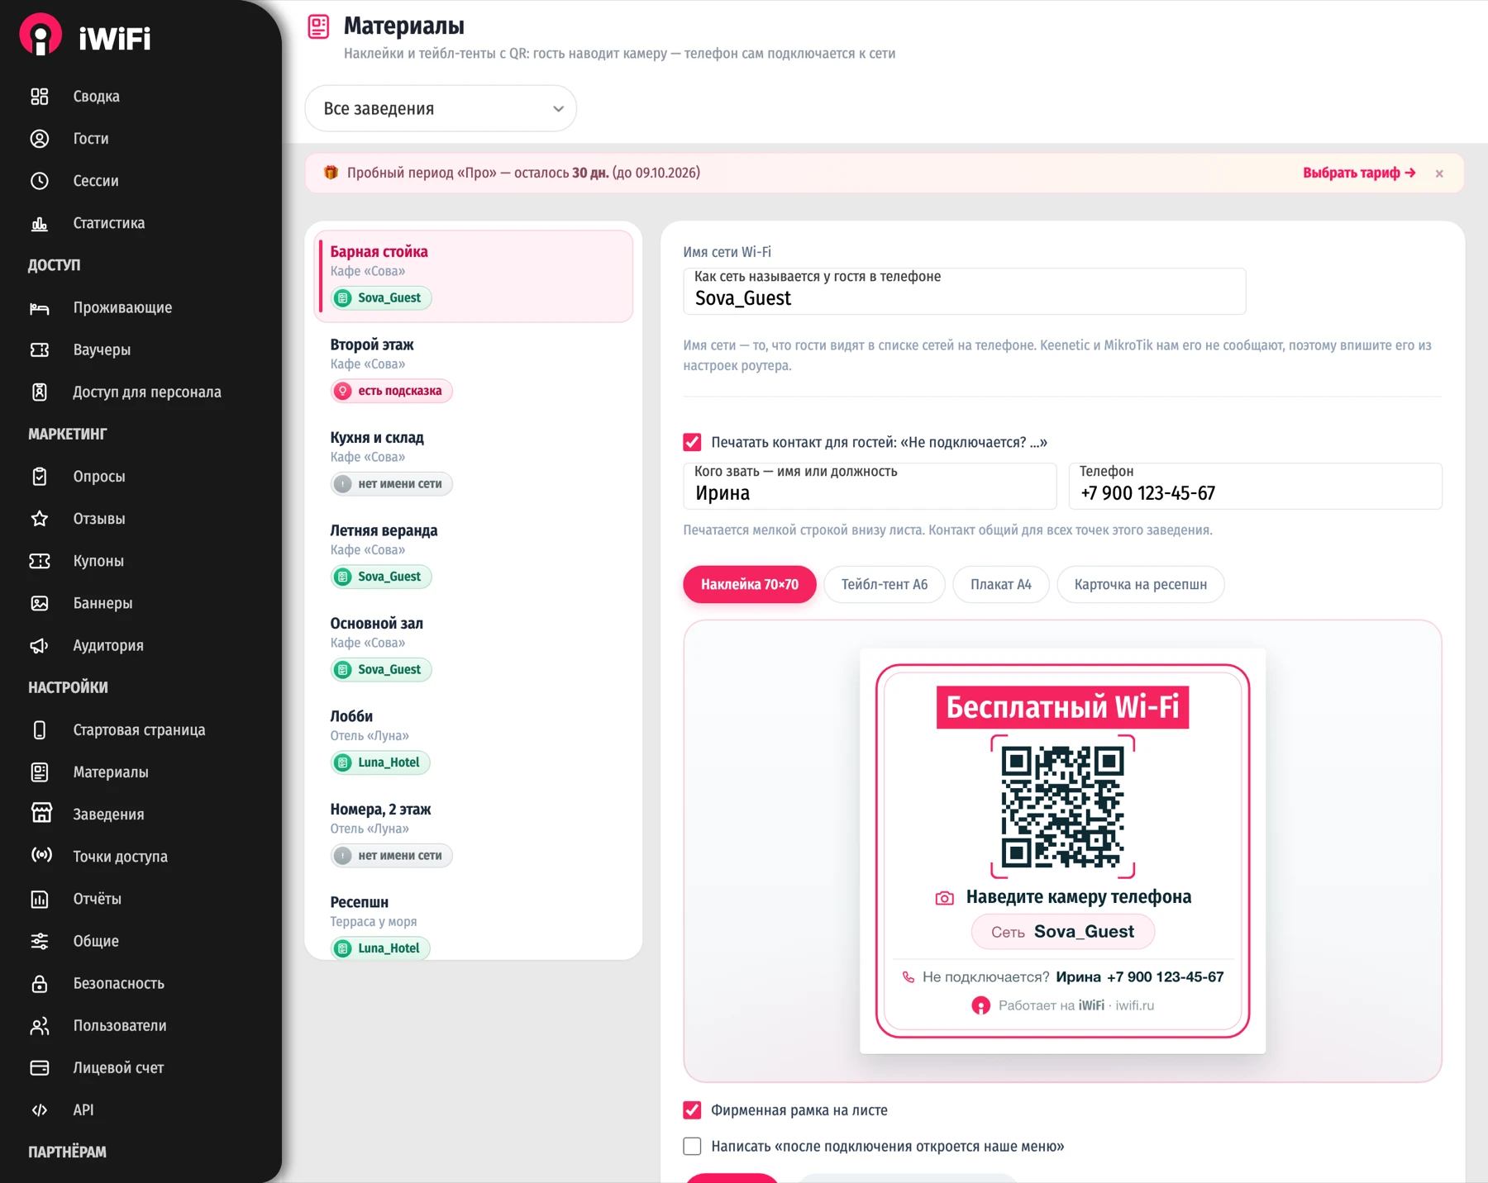Click the Luna_Hotel badge under Лобби
This screenshot has width=1488, height=1183.
380,763
